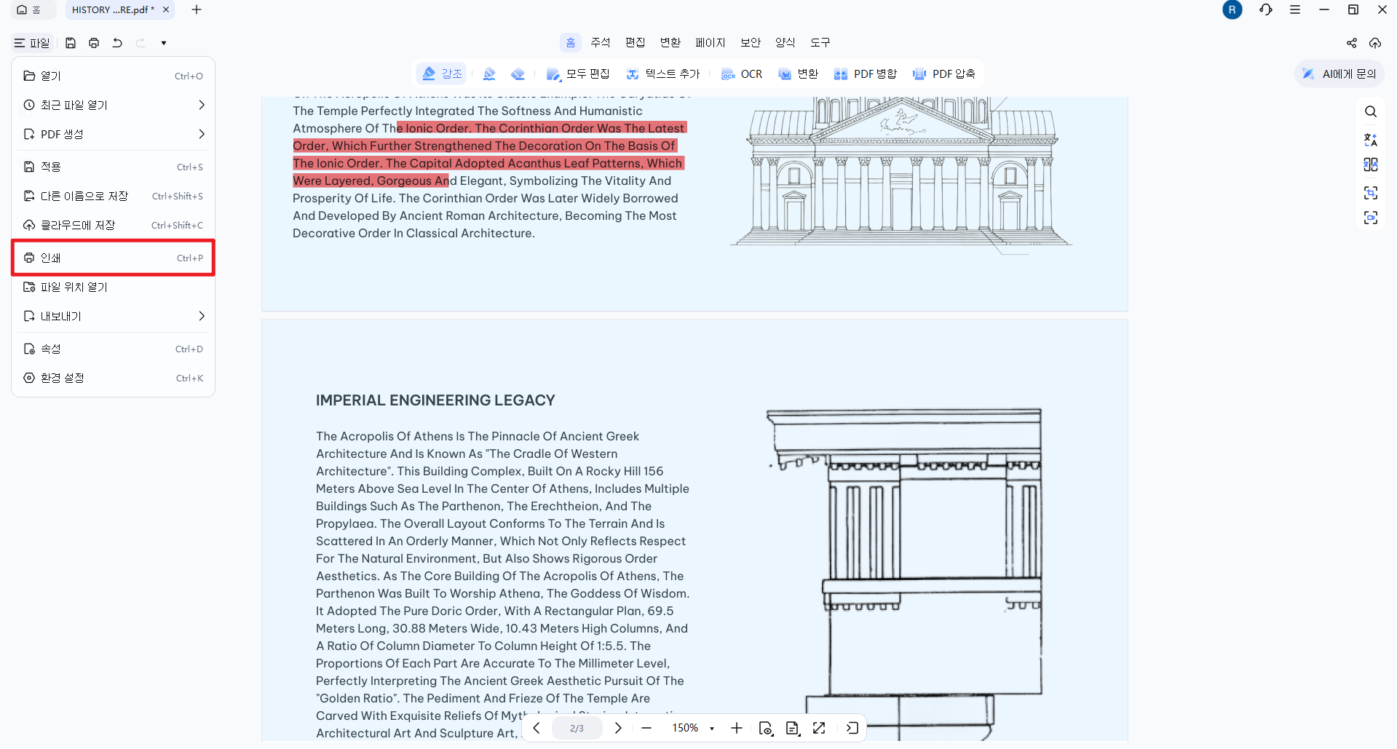The width and height of the screenshot is (1397, 749).
Task: Choose 적용 to save the document
Action: click(x=114, y=167)
